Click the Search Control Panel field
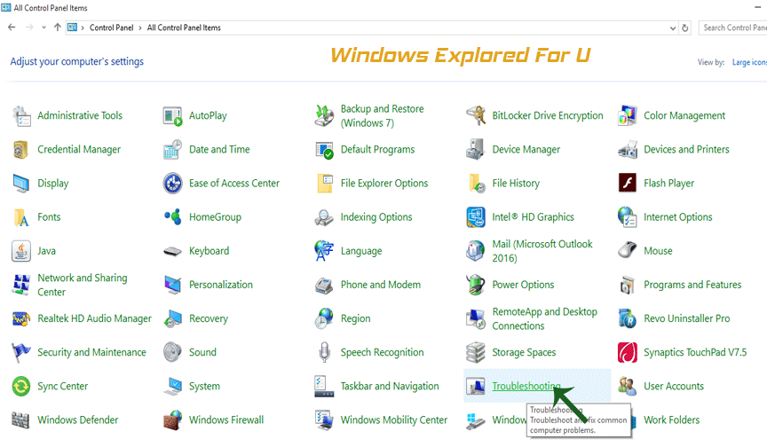This screenshot has width=767, height=447. pos(732,27)
